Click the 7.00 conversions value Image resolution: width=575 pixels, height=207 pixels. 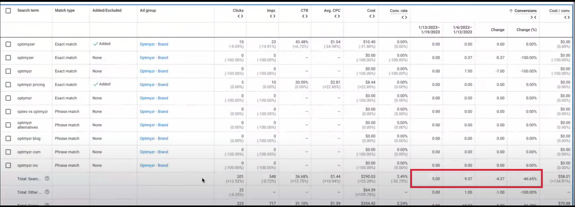click(468, 71)
